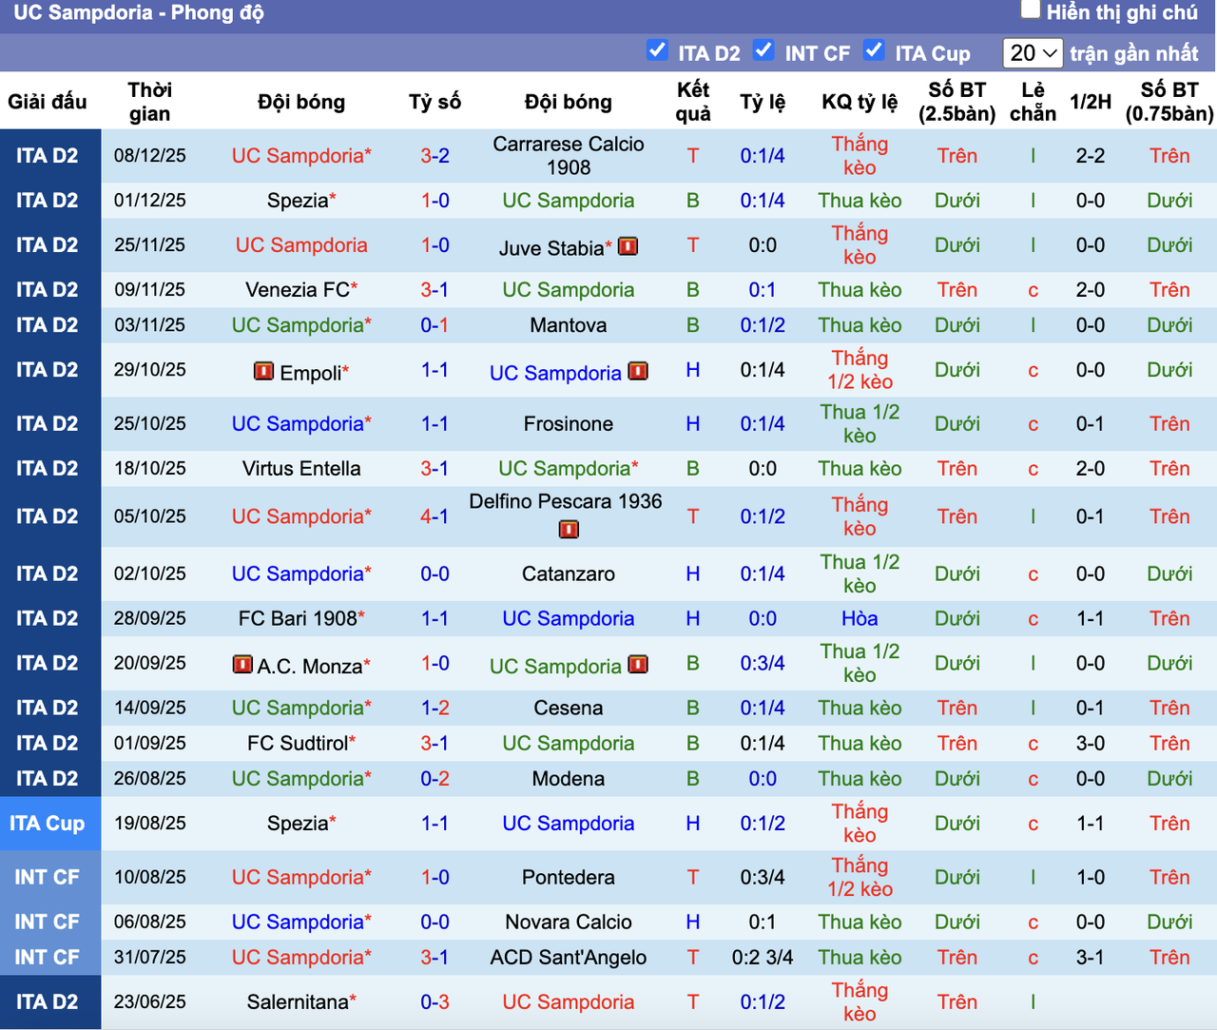Click red card icon next to Juve Stabia
The height and width of the screenshot is (1030, 1217).
coord(628,246)
